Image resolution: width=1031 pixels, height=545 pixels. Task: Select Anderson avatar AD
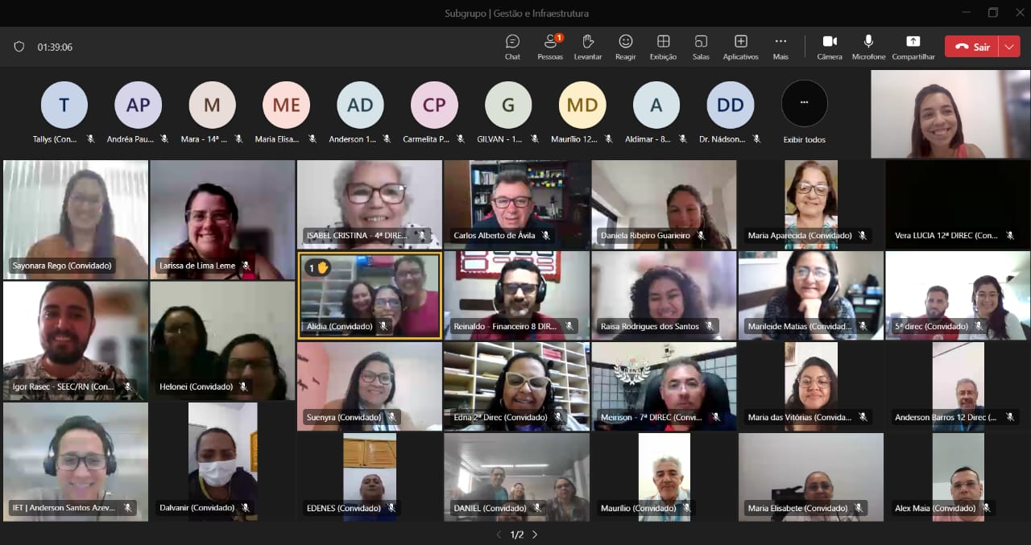pos(360,105)
